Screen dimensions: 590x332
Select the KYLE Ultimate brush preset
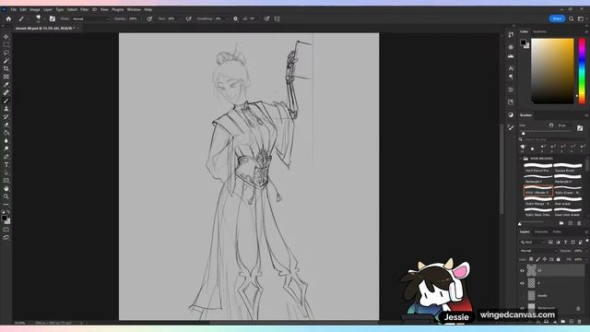click(538, 190)
